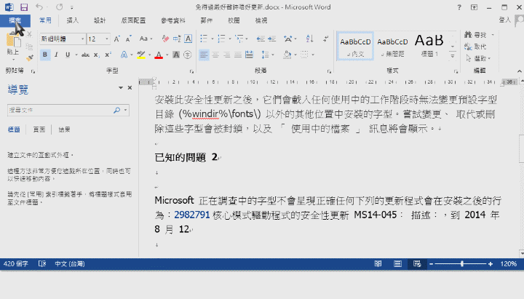Viewport: 524px width, 299px height.
Task: Apply Subscript formatting icon
Action: (96, 55)
